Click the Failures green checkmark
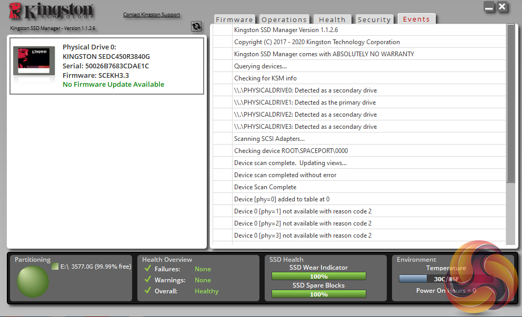The height and width of the screenshot is (317, 522). pos(148,269)
